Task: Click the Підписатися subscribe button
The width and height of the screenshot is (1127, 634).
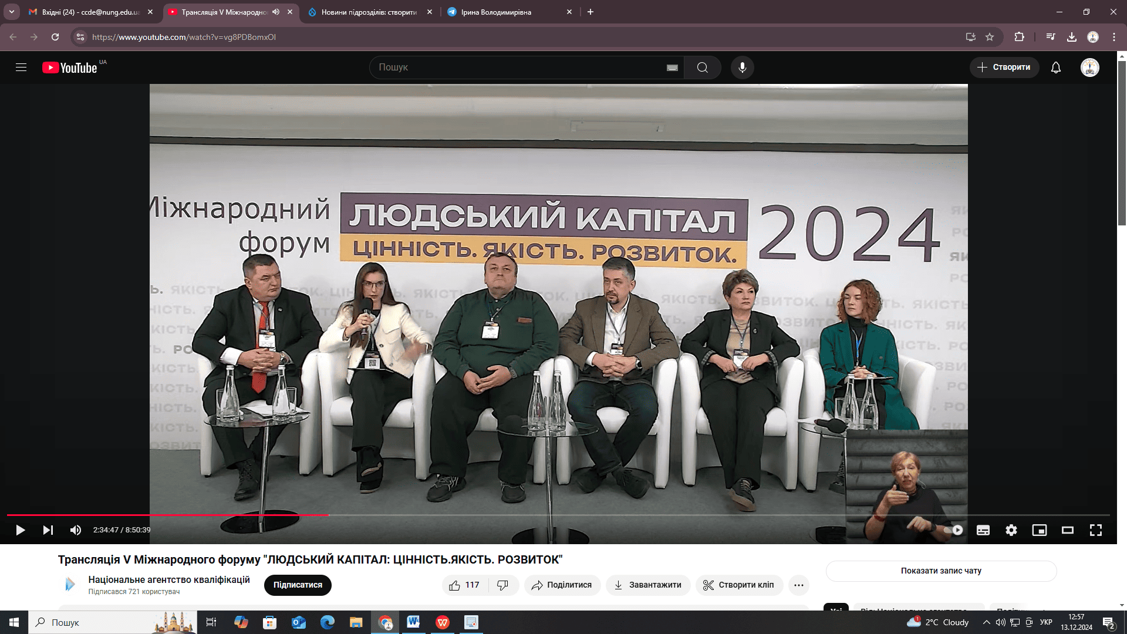Action: tap(298, 585)
